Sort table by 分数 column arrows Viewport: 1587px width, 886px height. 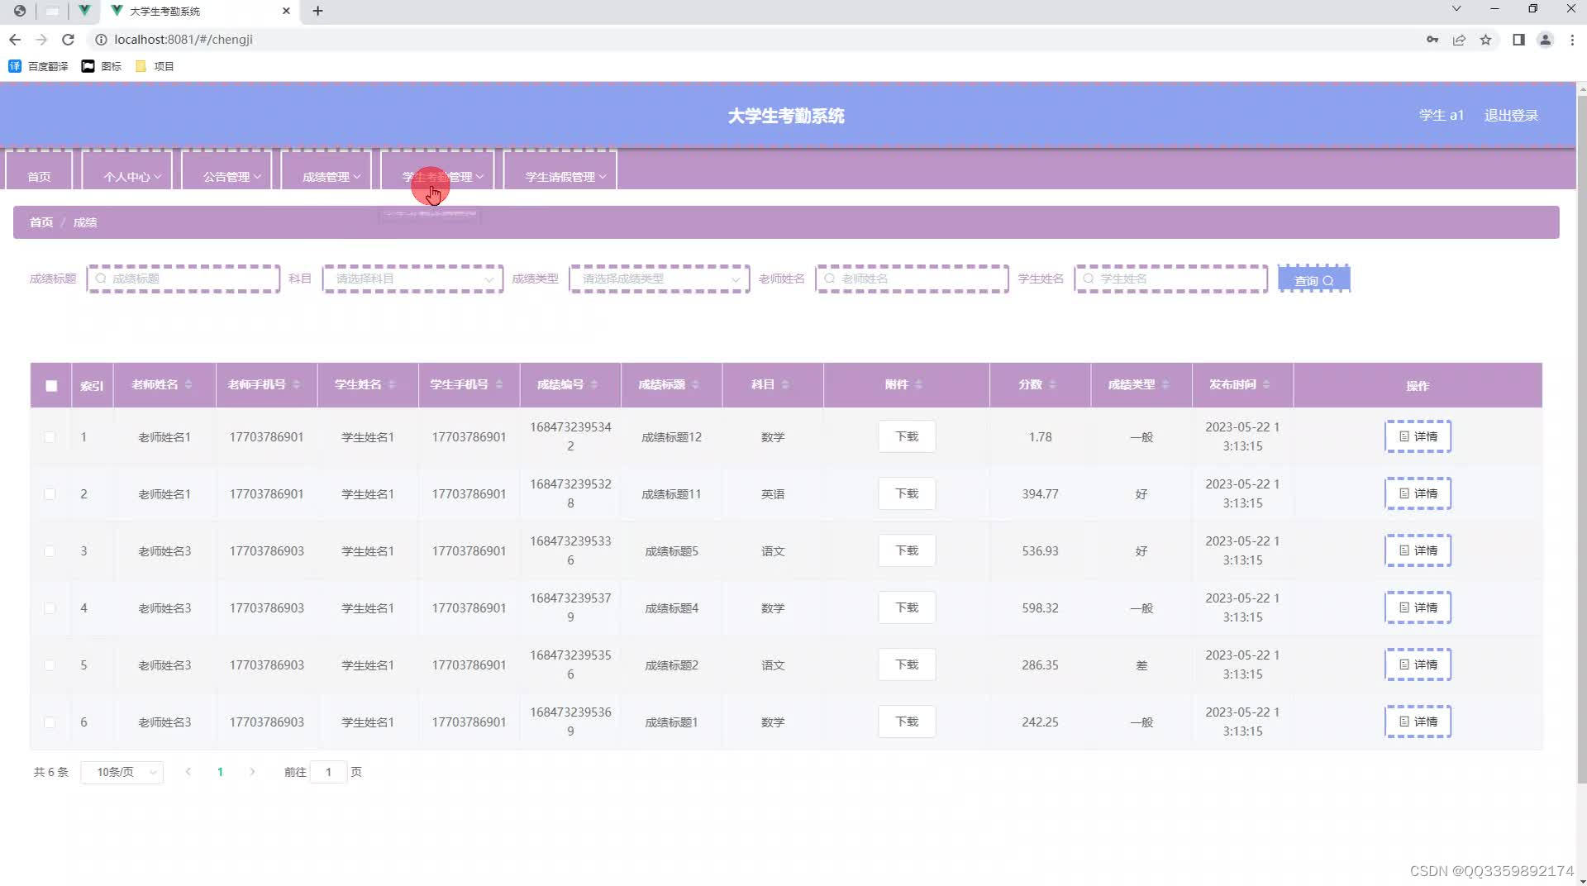click(x=1053, y=384)
